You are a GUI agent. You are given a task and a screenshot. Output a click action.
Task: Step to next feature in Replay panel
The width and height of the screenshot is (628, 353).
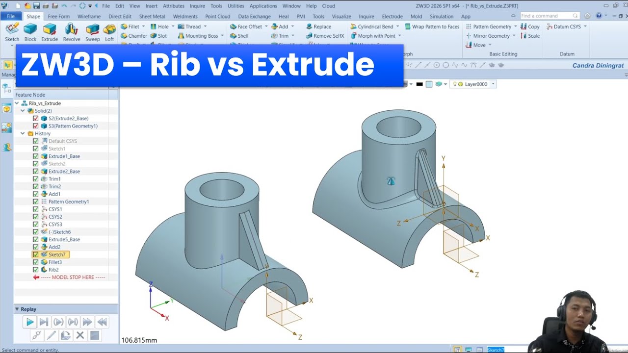(44, 322)
